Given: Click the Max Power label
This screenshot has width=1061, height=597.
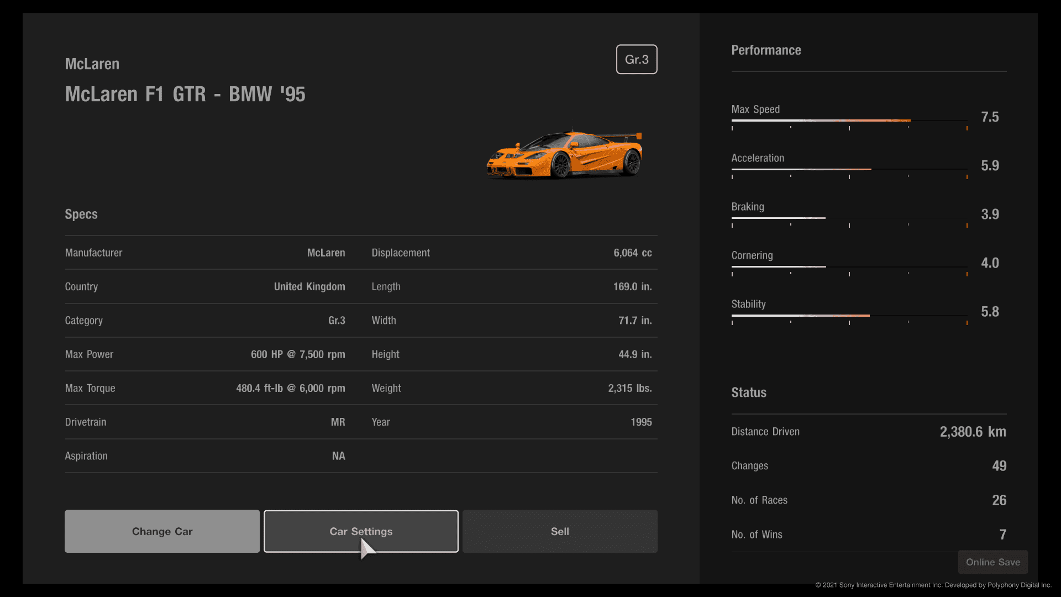Looking at the screenshot, I should tap(89, 354).
